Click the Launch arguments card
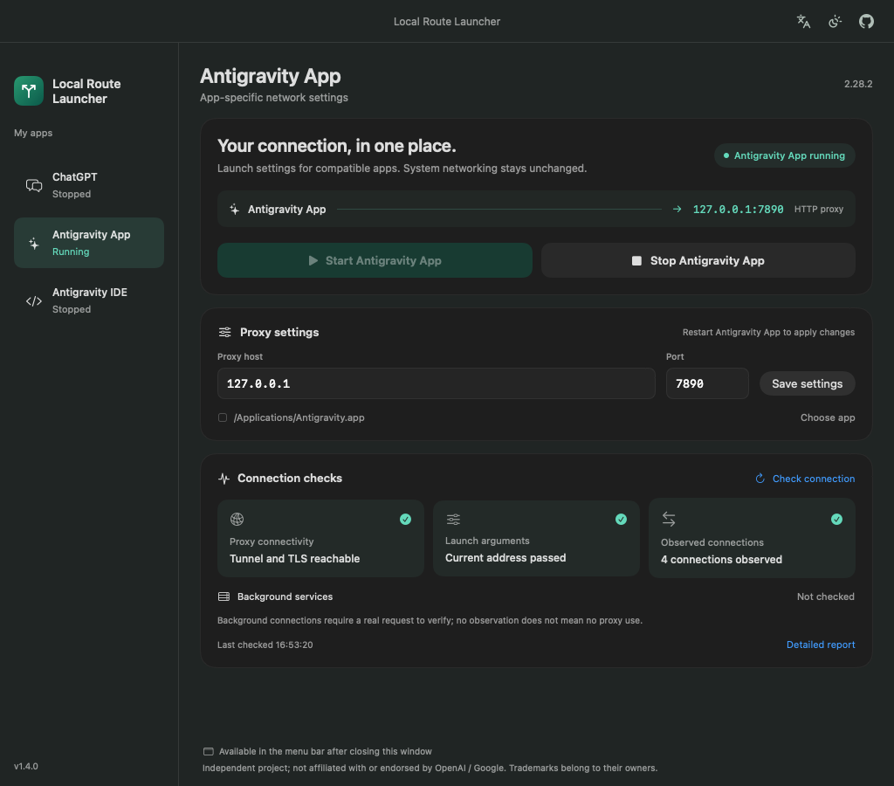 (x=536, y=539)
